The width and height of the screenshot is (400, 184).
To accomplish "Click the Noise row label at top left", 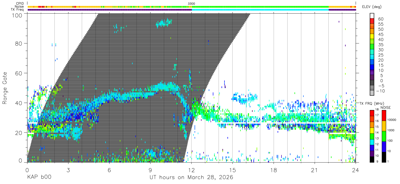I will click(x=20, y=6).
